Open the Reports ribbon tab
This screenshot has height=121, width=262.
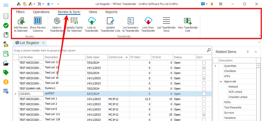(111, 12)
